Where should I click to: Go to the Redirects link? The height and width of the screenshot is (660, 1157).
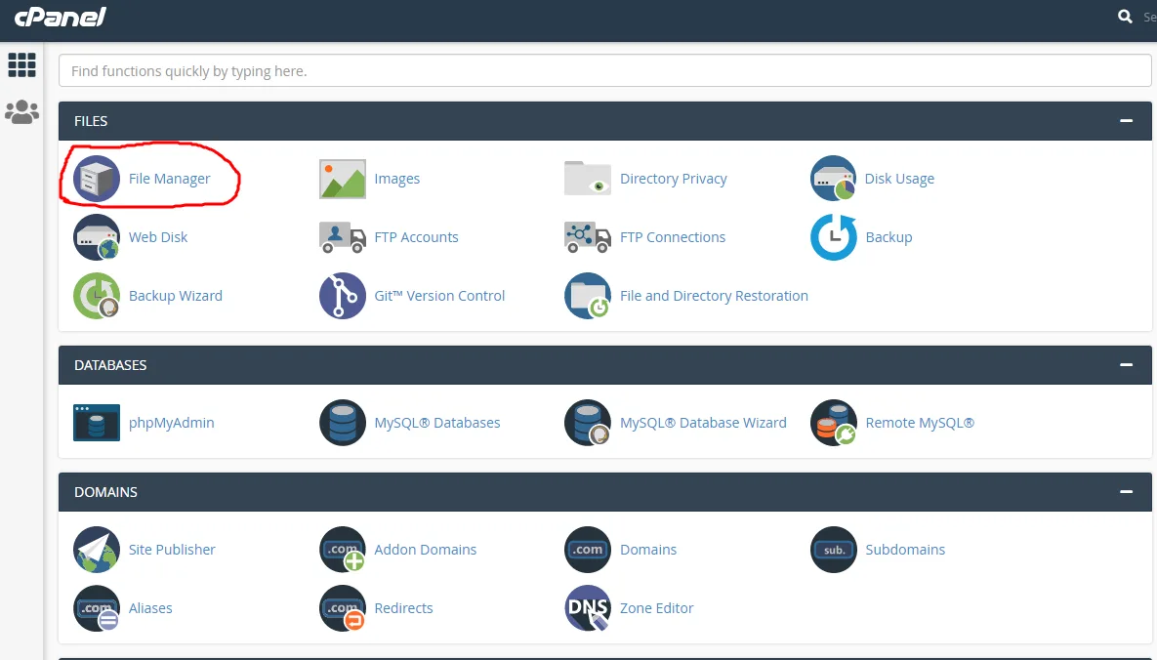(x=403, y=607)
